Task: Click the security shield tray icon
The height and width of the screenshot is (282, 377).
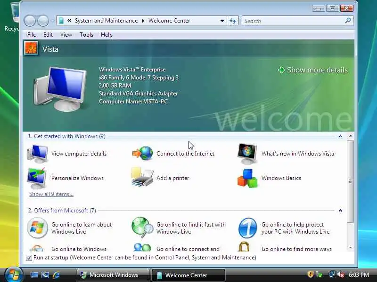Action: (x=311, y=274)
